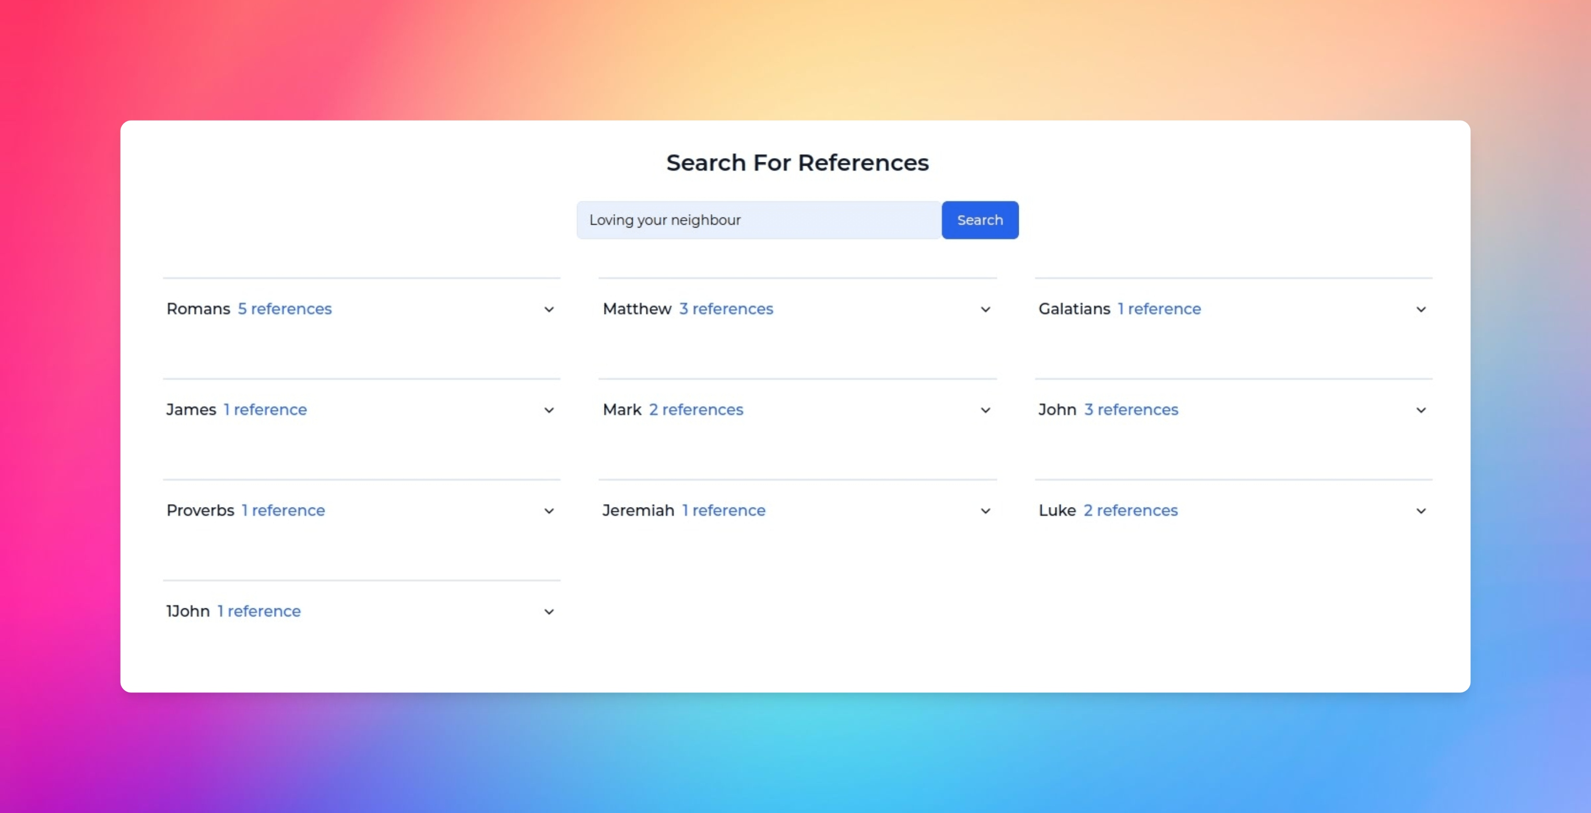This screenshot has height=813, width=1591.
Task: Expand the Galatians references section
Action: [1421, 309]
